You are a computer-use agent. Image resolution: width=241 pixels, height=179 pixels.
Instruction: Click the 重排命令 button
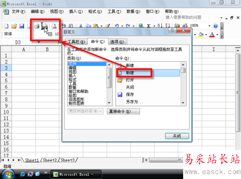coord(123,111)
